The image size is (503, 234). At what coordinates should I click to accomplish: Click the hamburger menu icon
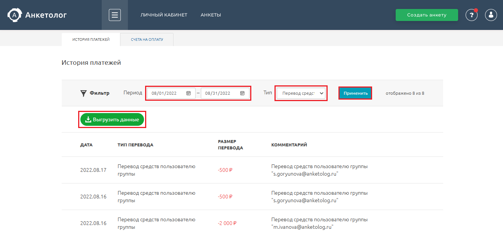115,15
